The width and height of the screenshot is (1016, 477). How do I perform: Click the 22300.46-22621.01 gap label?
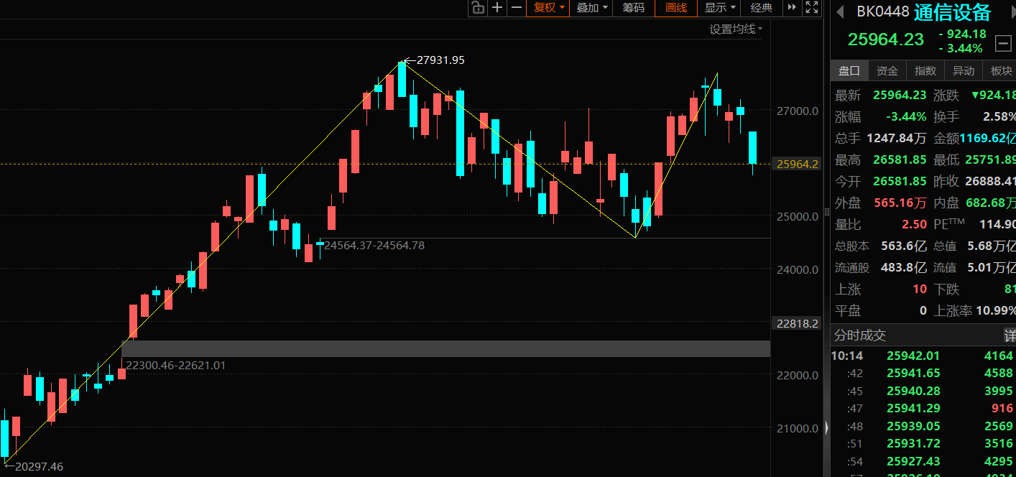click(x=175, y=365)
